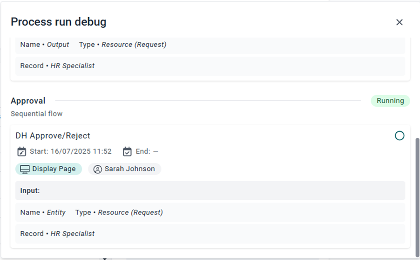
Task: Close the Process run debug dialog
Action: (399, 22)
